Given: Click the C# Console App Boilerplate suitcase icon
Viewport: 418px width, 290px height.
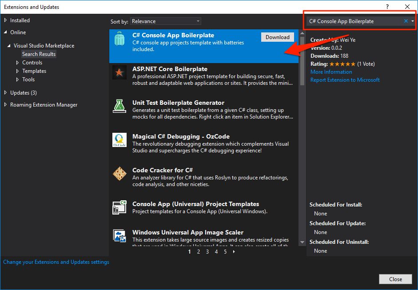Looking at the screenshot, I should [x=119, y=39].
